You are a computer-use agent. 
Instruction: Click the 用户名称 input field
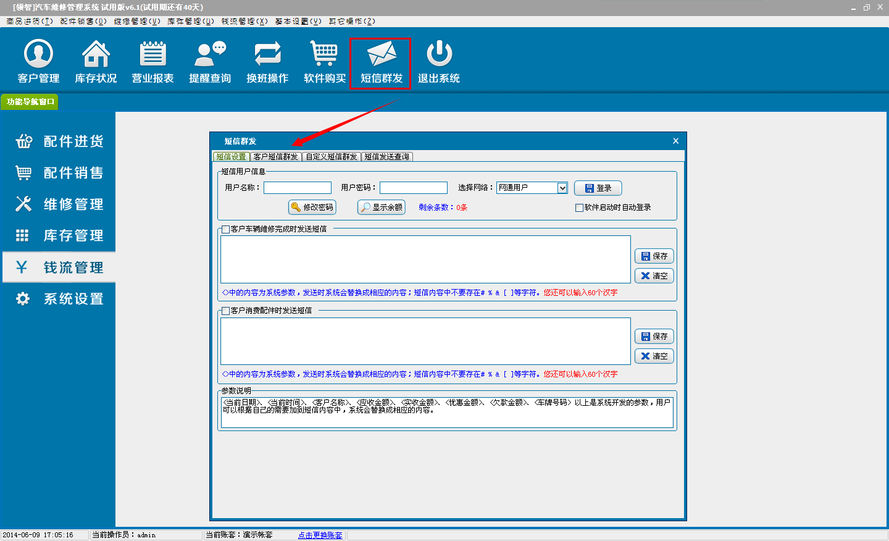[298, 188]
